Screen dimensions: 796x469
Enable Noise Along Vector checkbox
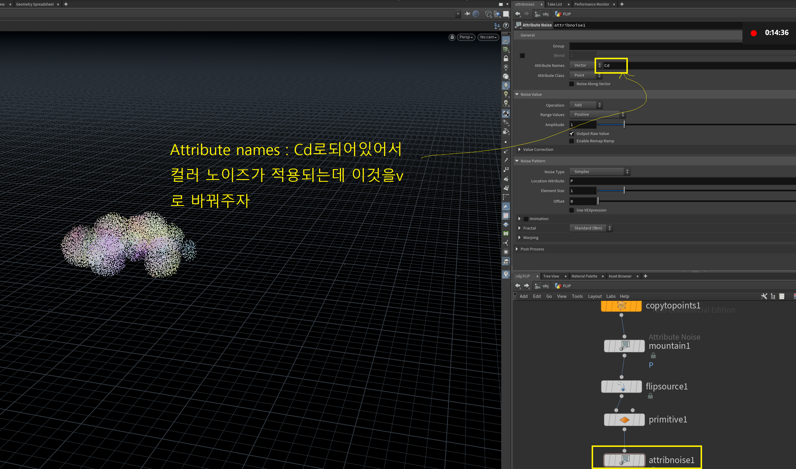pyautogui.click(x=571, y=84)
